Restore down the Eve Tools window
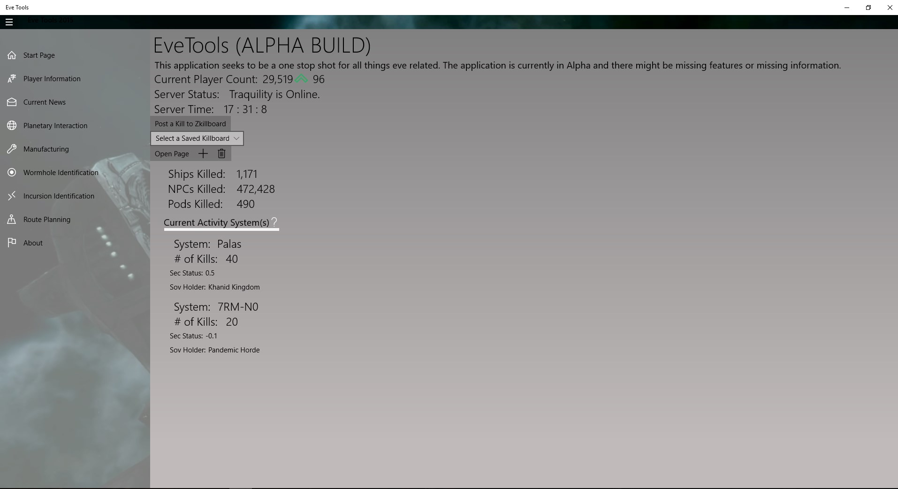Viewport: 898px width, 489px height. point(868,8)
